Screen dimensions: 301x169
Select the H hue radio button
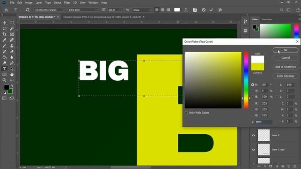point(253,84)
